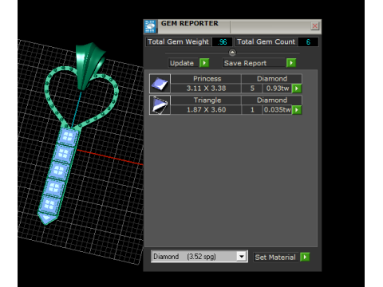Screen dimensions: 383x287
Task: Click the Save Report button
Action: [254, 63]
